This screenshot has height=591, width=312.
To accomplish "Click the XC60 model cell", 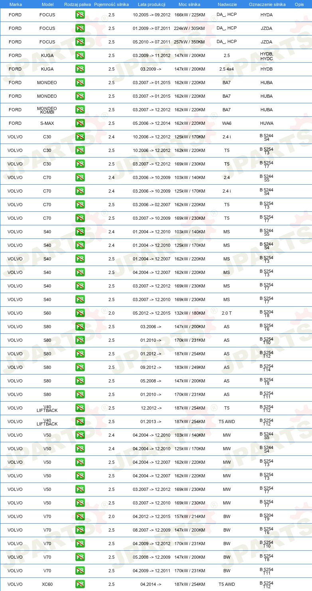I will [47, 584].
